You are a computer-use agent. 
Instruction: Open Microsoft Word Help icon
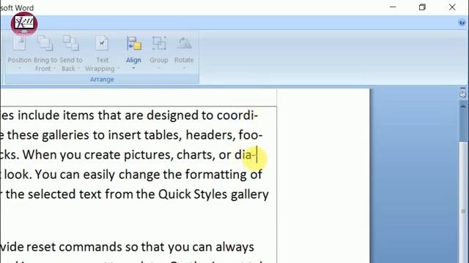(462, 23)
